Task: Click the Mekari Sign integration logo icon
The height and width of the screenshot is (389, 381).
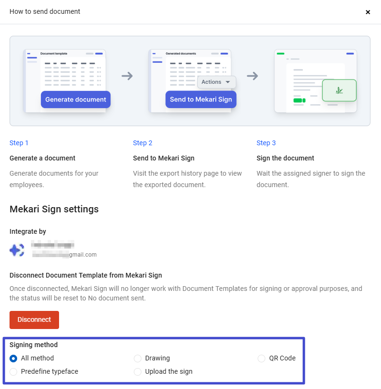Action: coord(17,250)
